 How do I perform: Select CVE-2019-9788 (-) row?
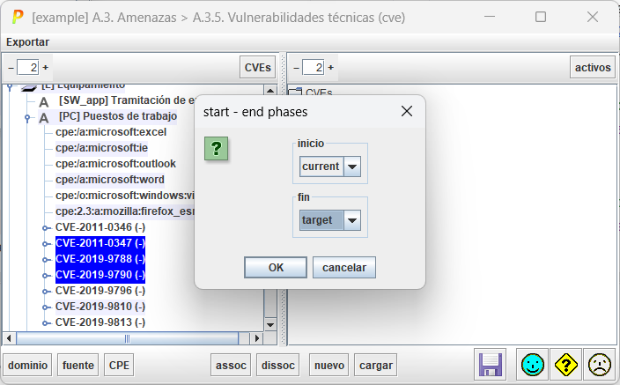[100, 259]
